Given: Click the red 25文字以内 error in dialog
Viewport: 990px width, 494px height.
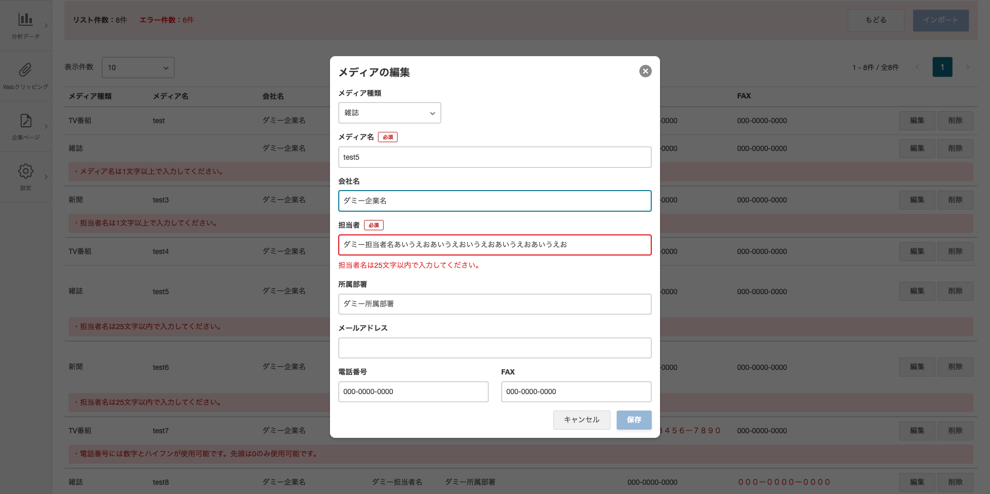Looking at the screenshot, I should coord(409,265).
